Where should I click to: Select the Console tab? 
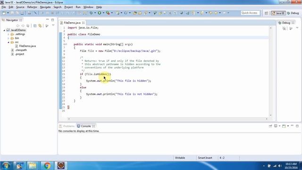86,126
